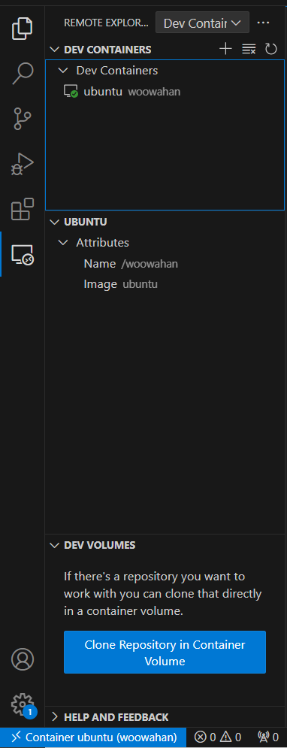Viewport: 287px width, 748px height.
Task: Open the Accounts menu icon
Action: point(23,659)
